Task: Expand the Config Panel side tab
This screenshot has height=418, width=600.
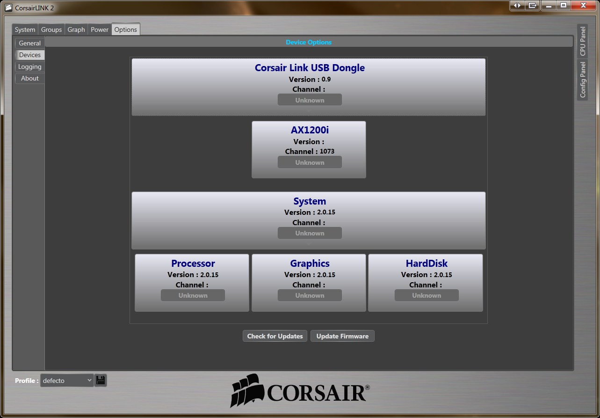Action: tap(582, 80)
